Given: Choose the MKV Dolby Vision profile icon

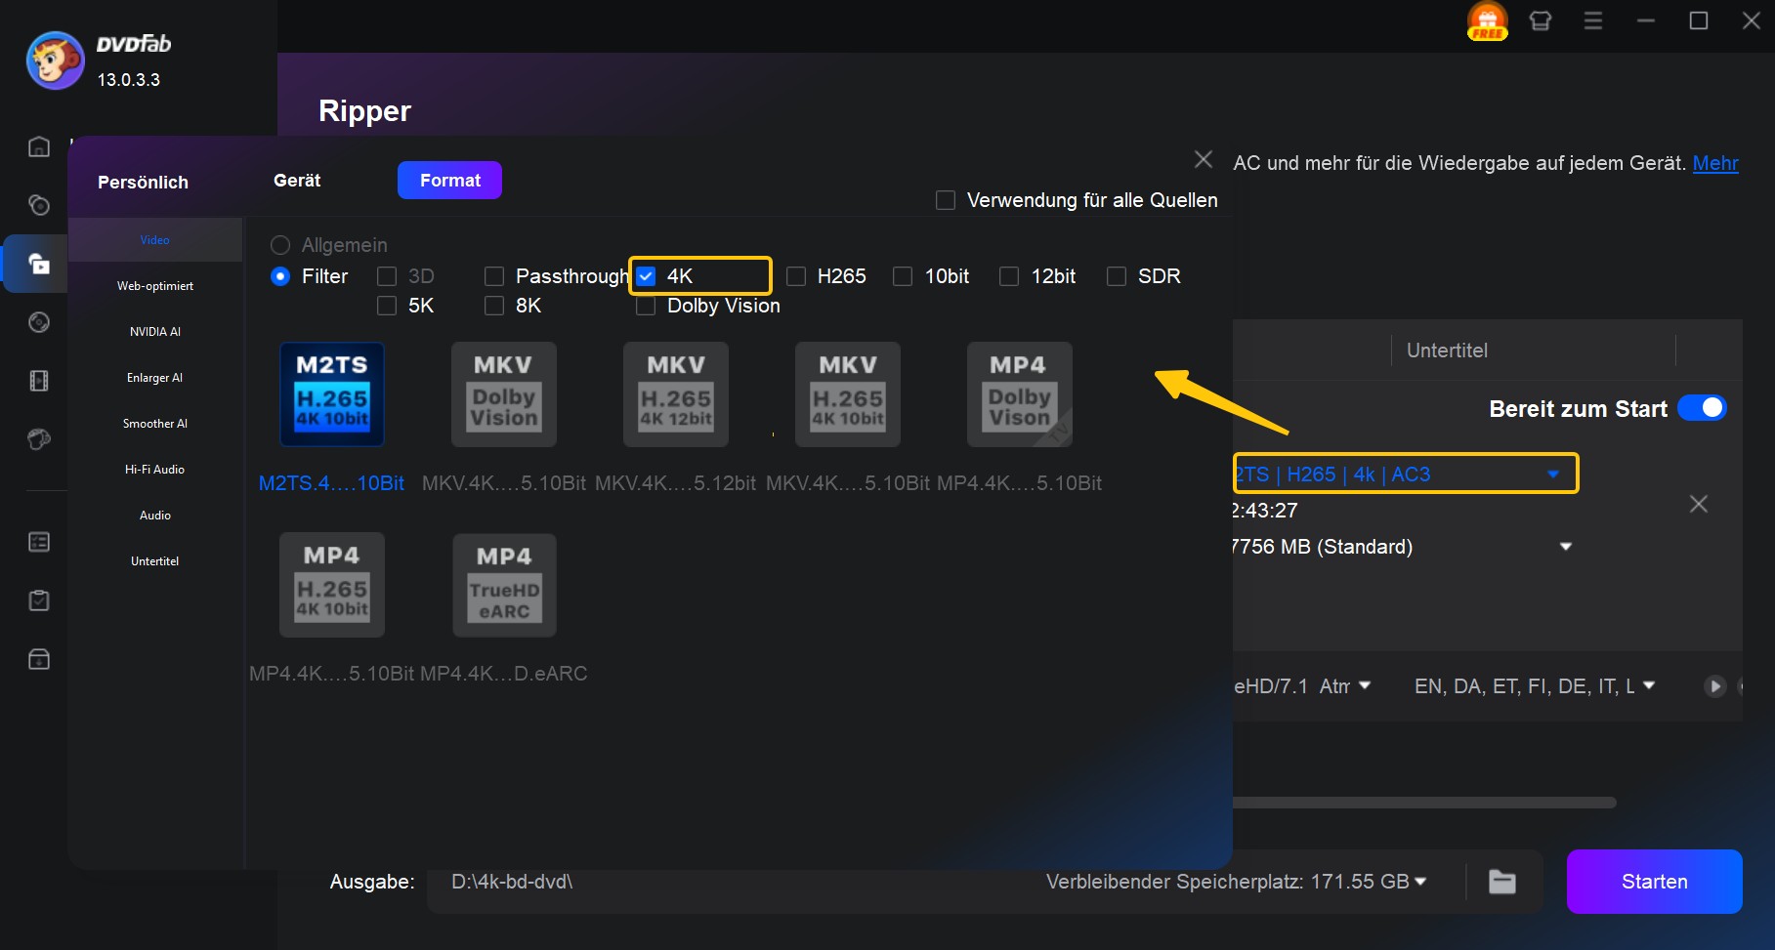Looking at the screenshot, I should (x=503, y=394).
